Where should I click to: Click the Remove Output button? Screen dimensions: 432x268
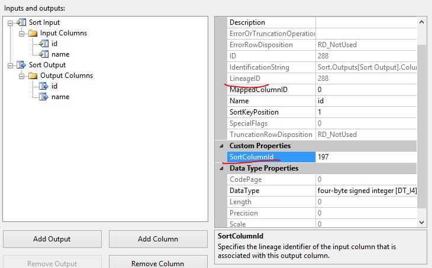[52, 263]
